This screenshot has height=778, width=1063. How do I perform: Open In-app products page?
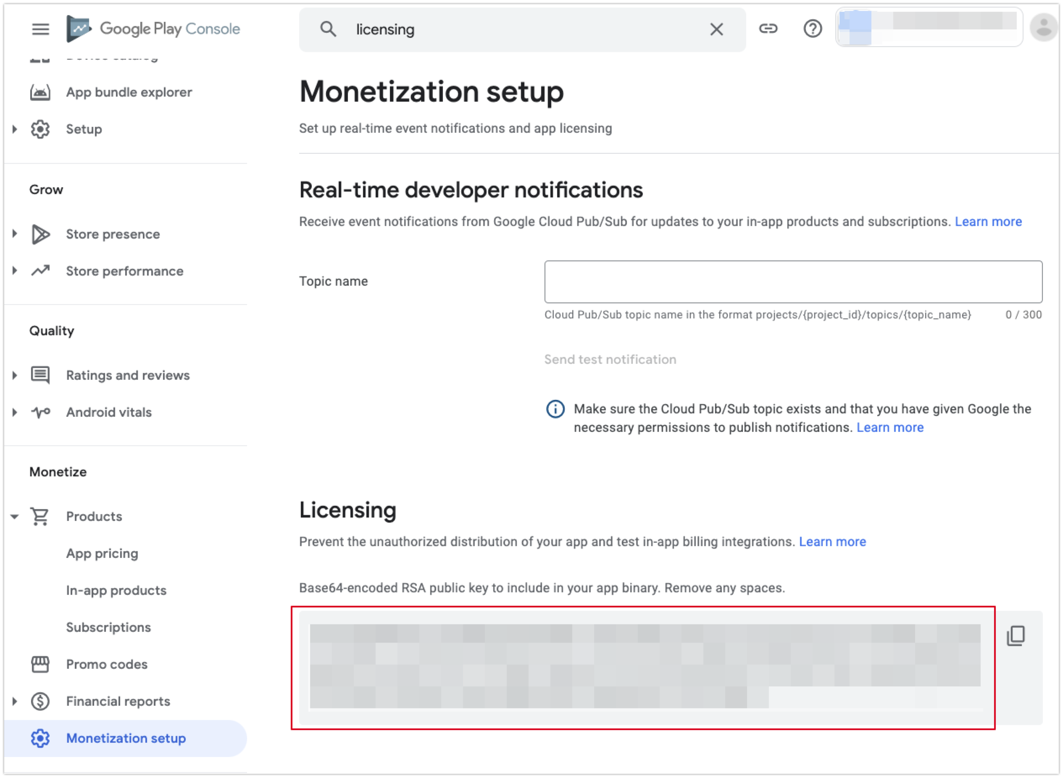point(116,590)
